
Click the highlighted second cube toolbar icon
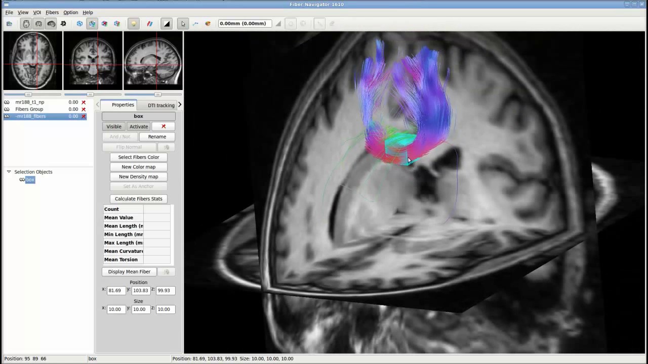click(x=92, y=24)
